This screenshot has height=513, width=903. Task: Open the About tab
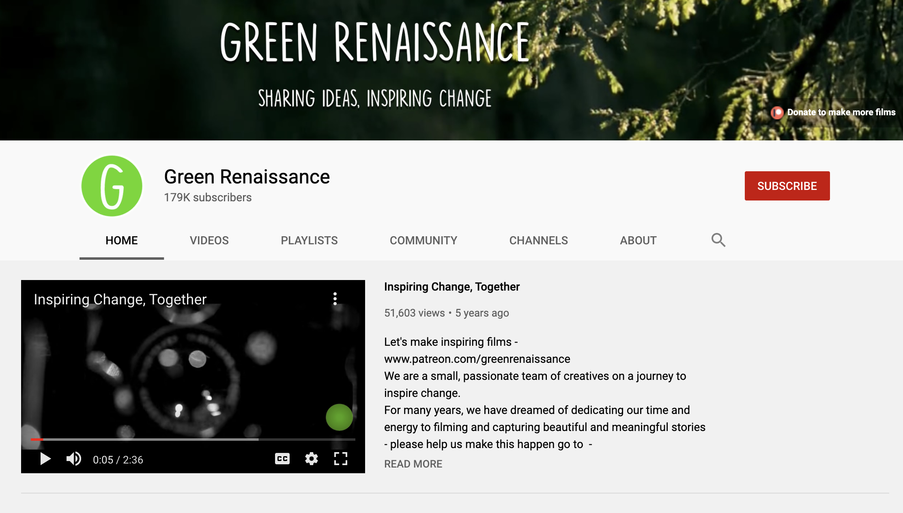coord(638,241)
